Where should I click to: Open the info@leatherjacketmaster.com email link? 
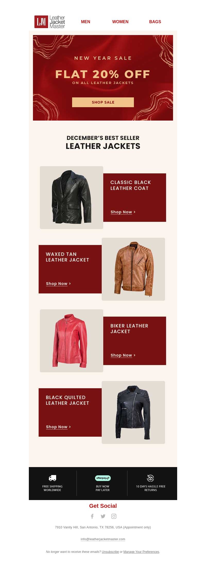(103, 539)
